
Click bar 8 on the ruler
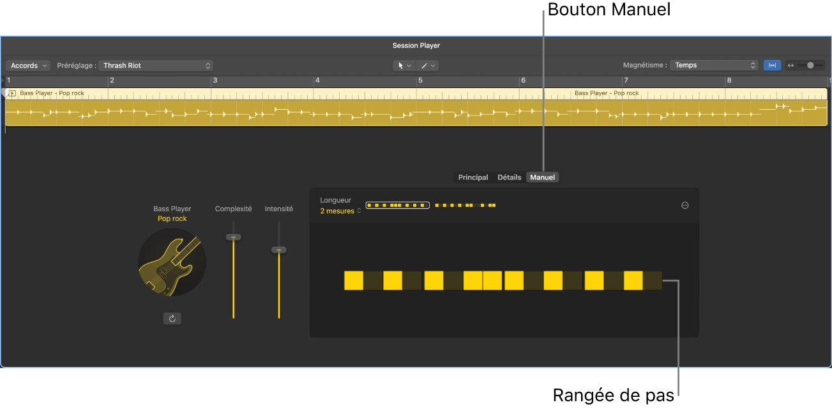[x=729, y=81]
